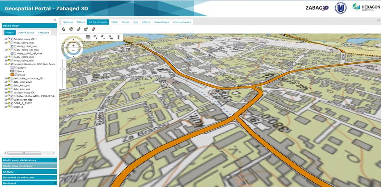Enable the Budovy layer checkbox
The image size is (381, 187).
pyautogui.click(x=16, y=68)
